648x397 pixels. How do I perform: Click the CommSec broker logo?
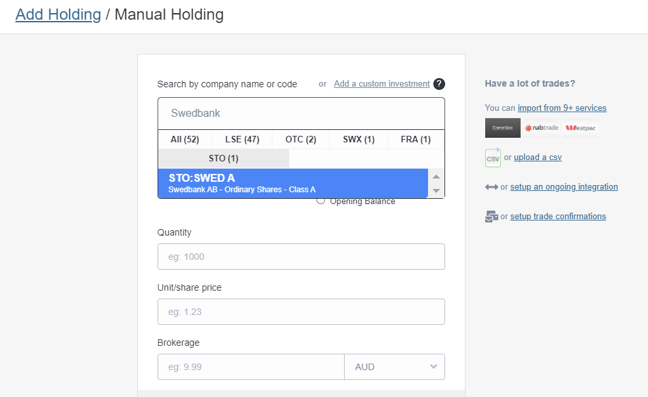pos(502,128)
